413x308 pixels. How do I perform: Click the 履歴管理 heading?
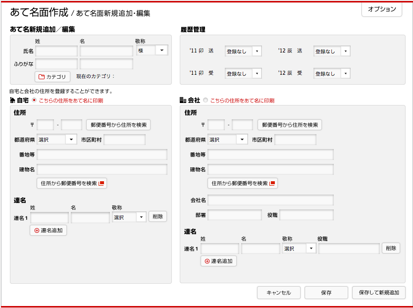click(x=193, y=30)
